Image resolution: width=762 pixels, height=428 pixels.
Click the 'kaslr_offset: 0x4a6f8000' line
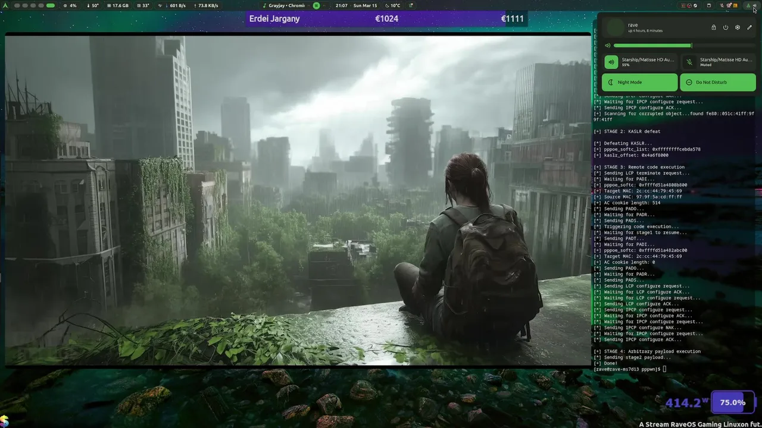631,155
